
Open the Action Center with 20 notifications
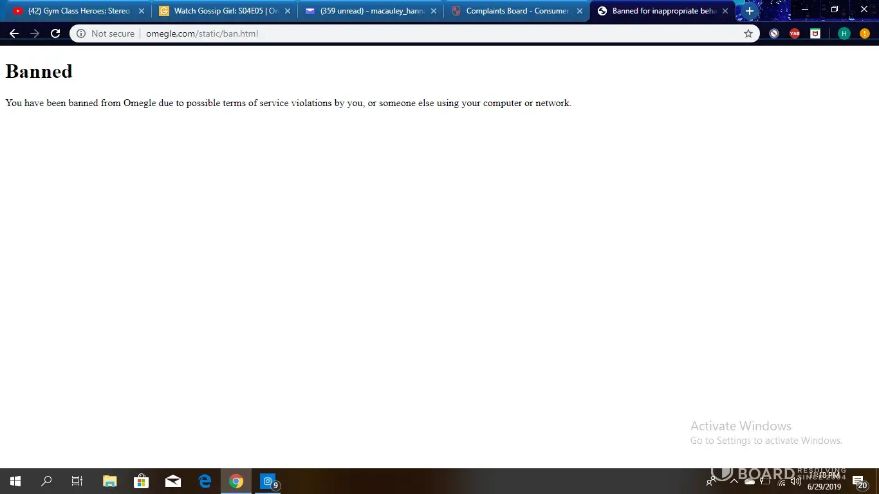pyautogui.click(x=860, y=481)
